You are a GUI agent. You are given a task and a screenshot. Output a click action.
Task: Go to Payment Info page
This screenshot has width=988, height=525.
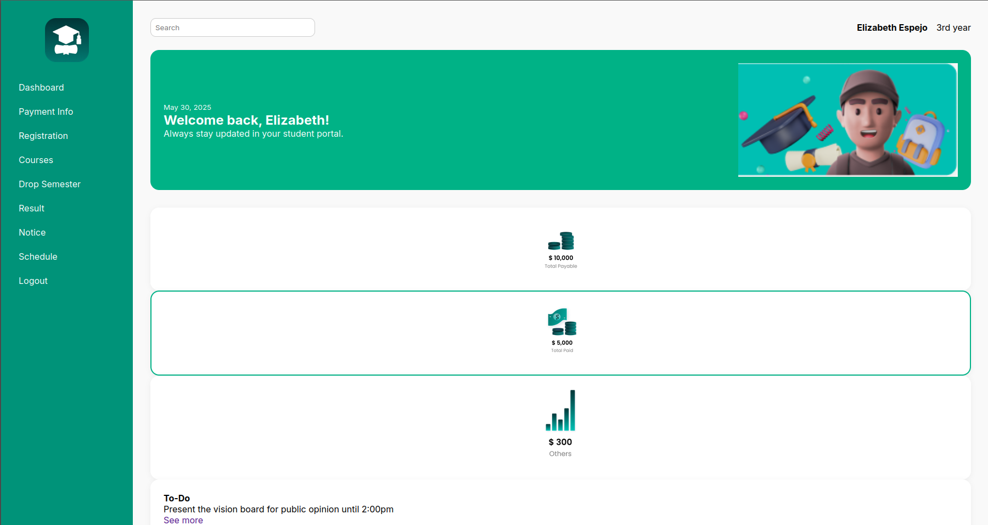[46, 111]
